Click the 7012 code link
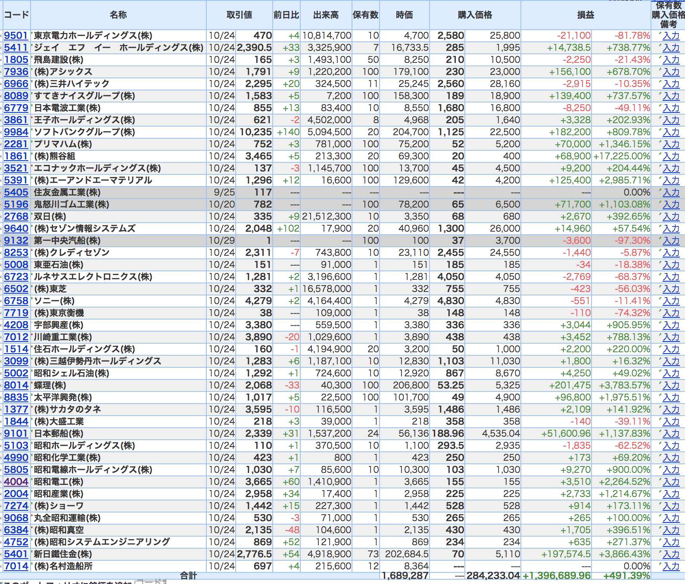 coord(16,337)
